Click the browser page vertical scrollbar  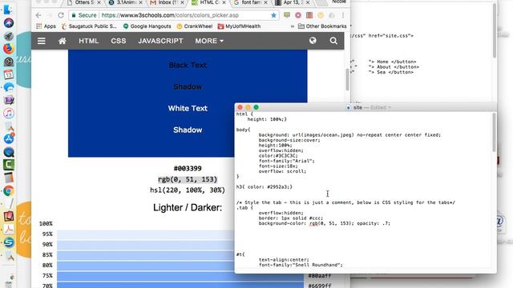(x=347, y=79)
